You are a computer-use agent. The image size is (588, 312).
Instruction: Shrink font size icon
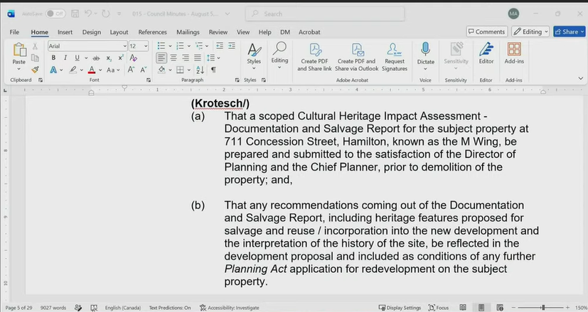tap(143, 70)
